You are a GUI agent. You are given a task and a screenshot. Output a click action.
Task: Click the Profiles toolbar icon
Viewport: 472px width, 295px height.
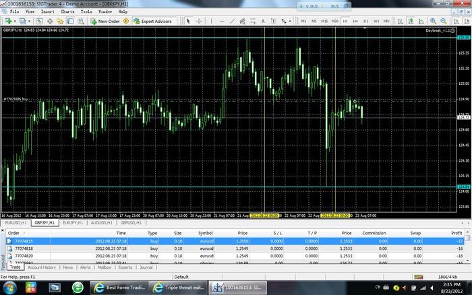click(x=22, y=21)
